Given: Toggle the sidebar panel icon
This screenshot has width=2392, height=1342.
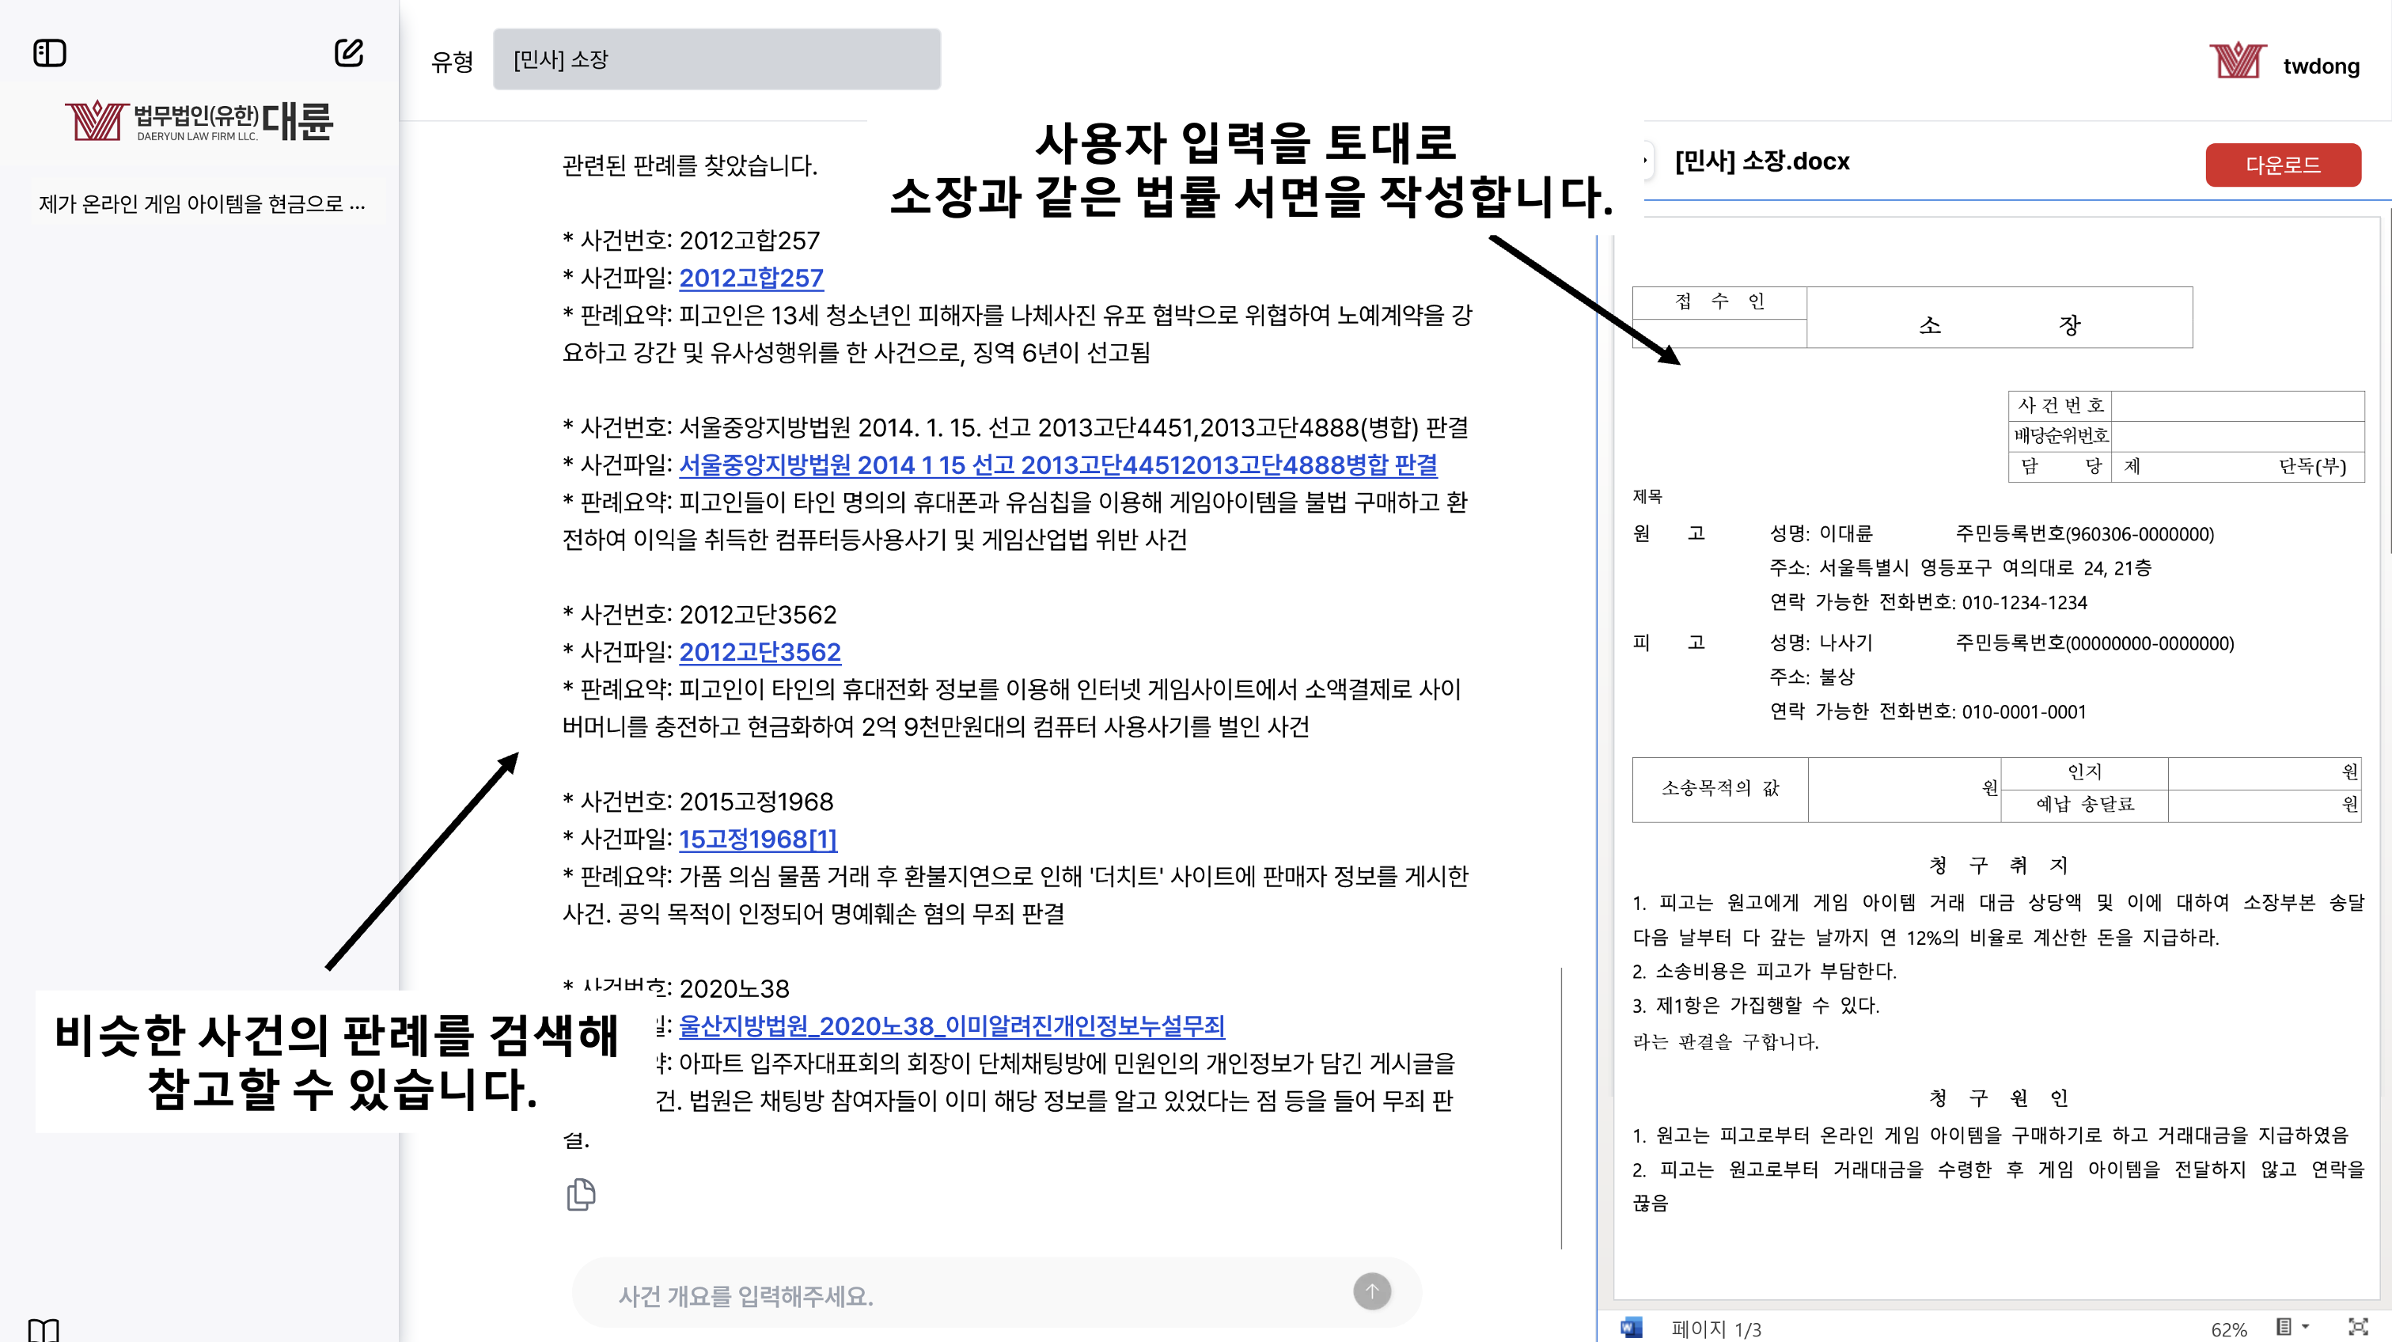Looking at the screenshot, I should point(49,53).
